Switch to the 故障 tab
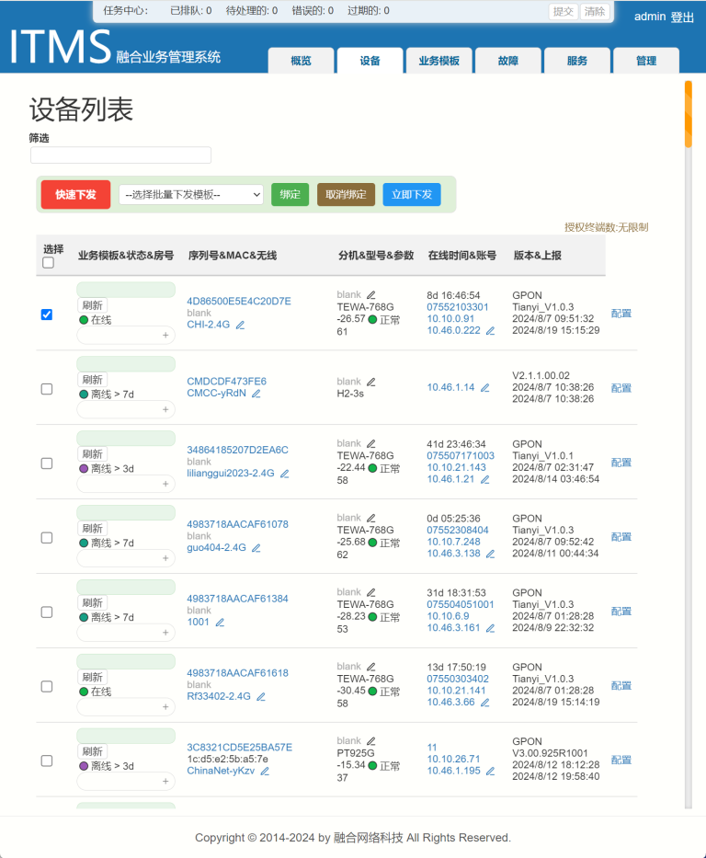Image resolution: width=706 pixels, height=858 pixels. (507, 61)
